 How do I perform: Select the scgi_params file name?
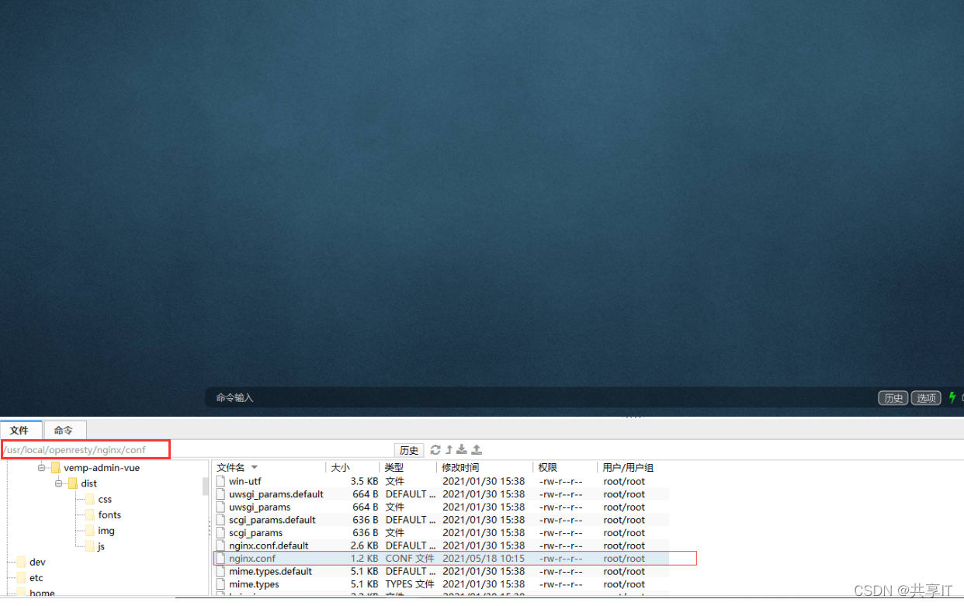click(256, 533)
